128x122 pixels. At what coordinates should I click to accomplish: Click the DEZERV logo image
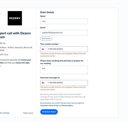tap(15, 18)
